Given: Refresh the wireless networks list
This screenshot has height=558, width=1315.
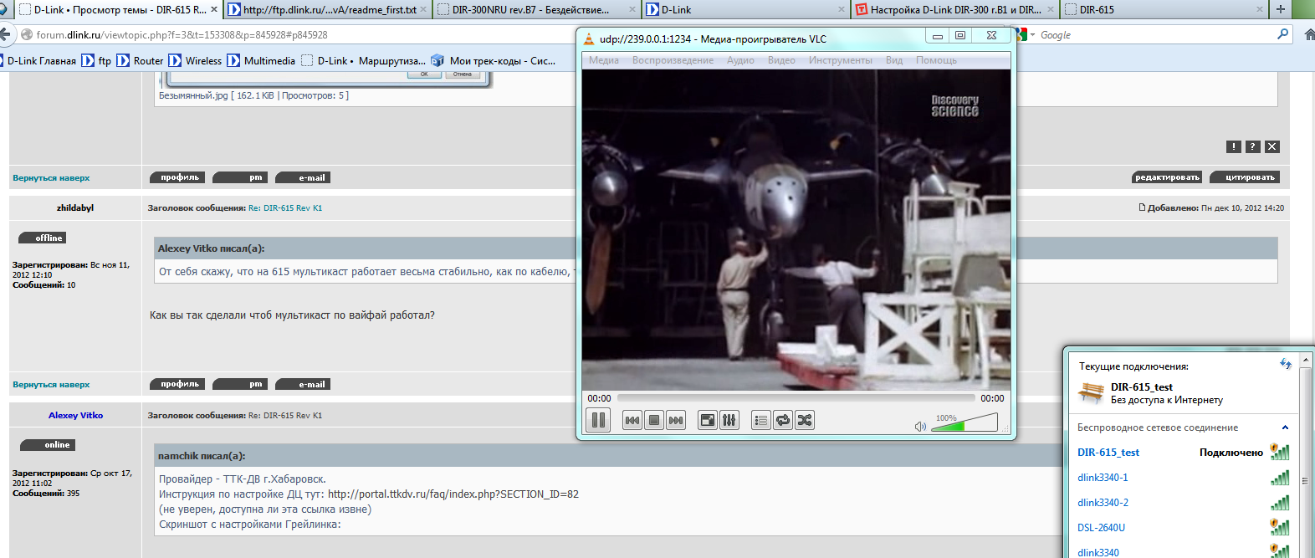Looking at the screenshot, I should 1286,364.
